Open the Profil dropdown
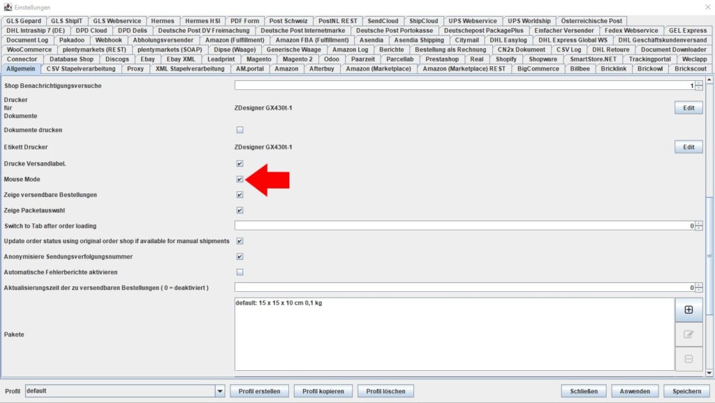715x403 pixels. (x=220, y=391)
